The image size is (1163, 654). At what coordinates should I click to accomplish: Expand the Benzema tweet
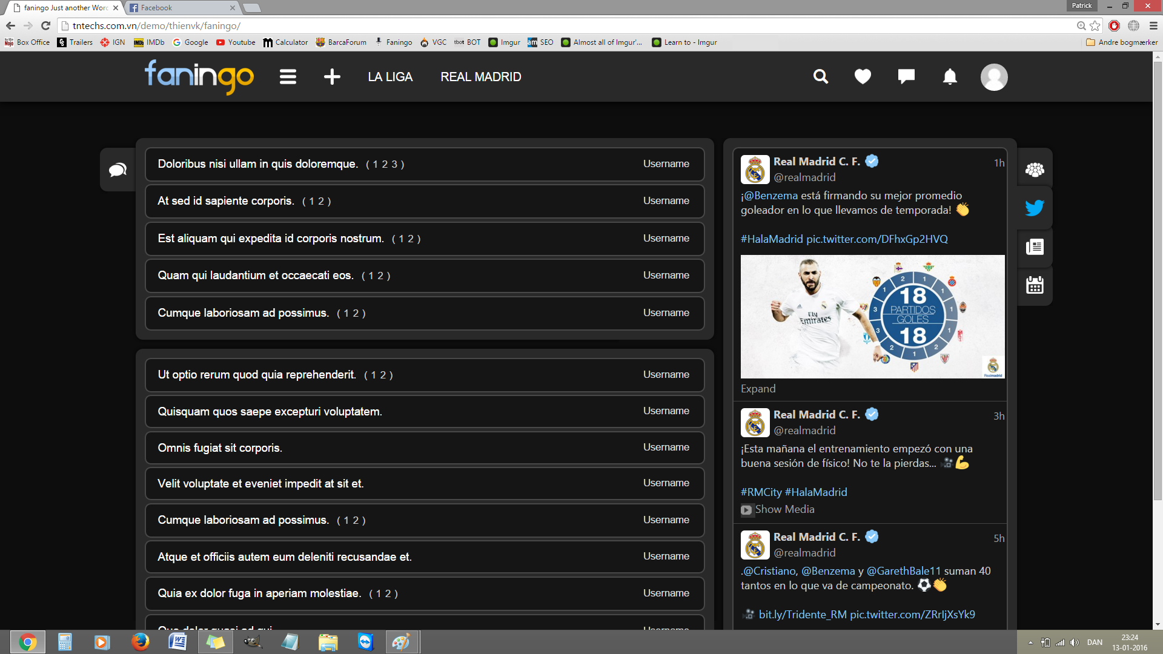758,389
